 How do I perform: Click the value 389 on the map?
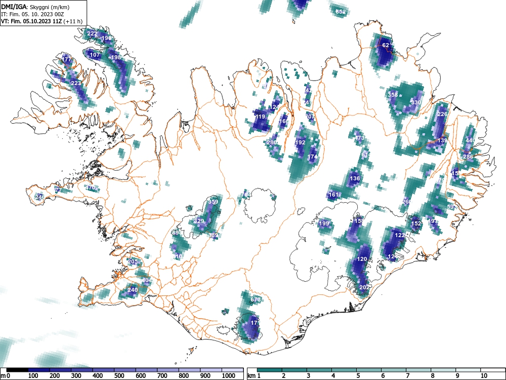pyautogui.click(x=213, y=235)
